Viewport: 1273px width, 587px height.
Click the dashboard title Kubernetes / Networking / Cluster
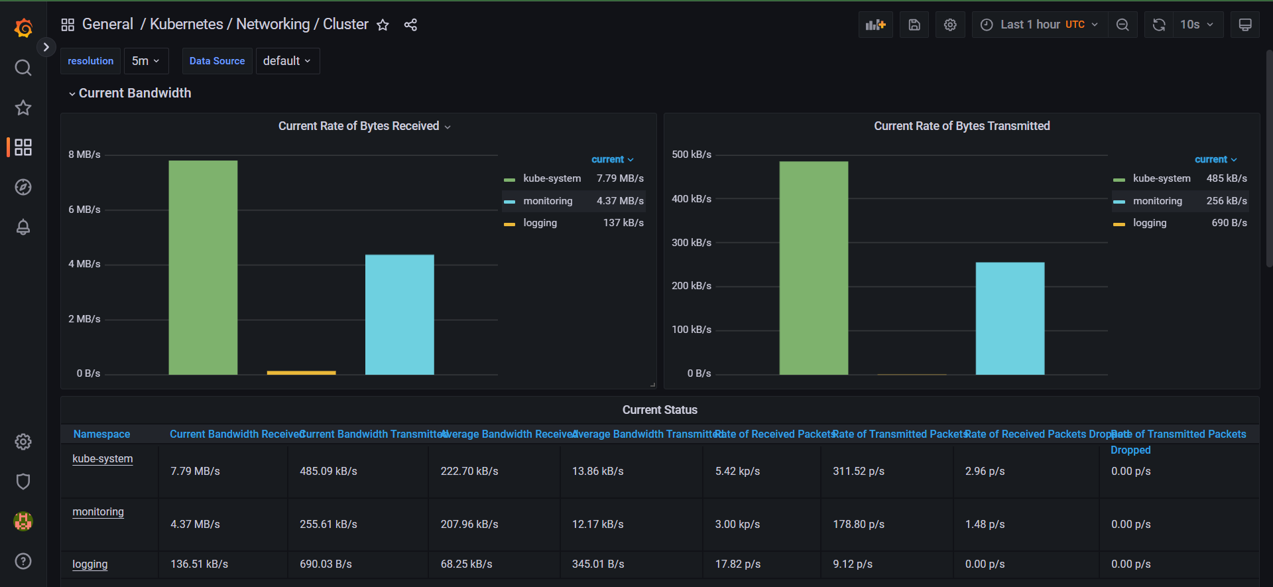tap(259, 25)
